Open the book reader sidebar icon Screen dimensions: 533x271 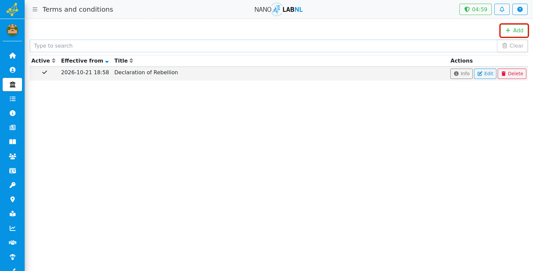coord(12,214)
